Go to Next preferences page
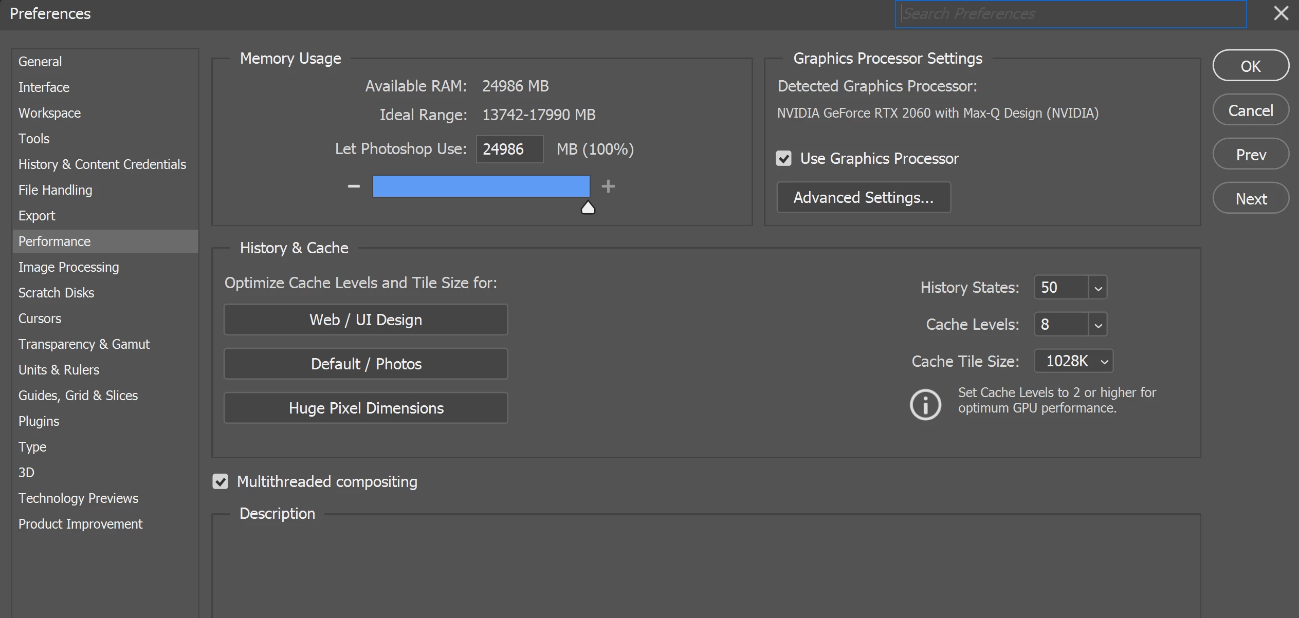1299x618 pixels. (1250, 199)
